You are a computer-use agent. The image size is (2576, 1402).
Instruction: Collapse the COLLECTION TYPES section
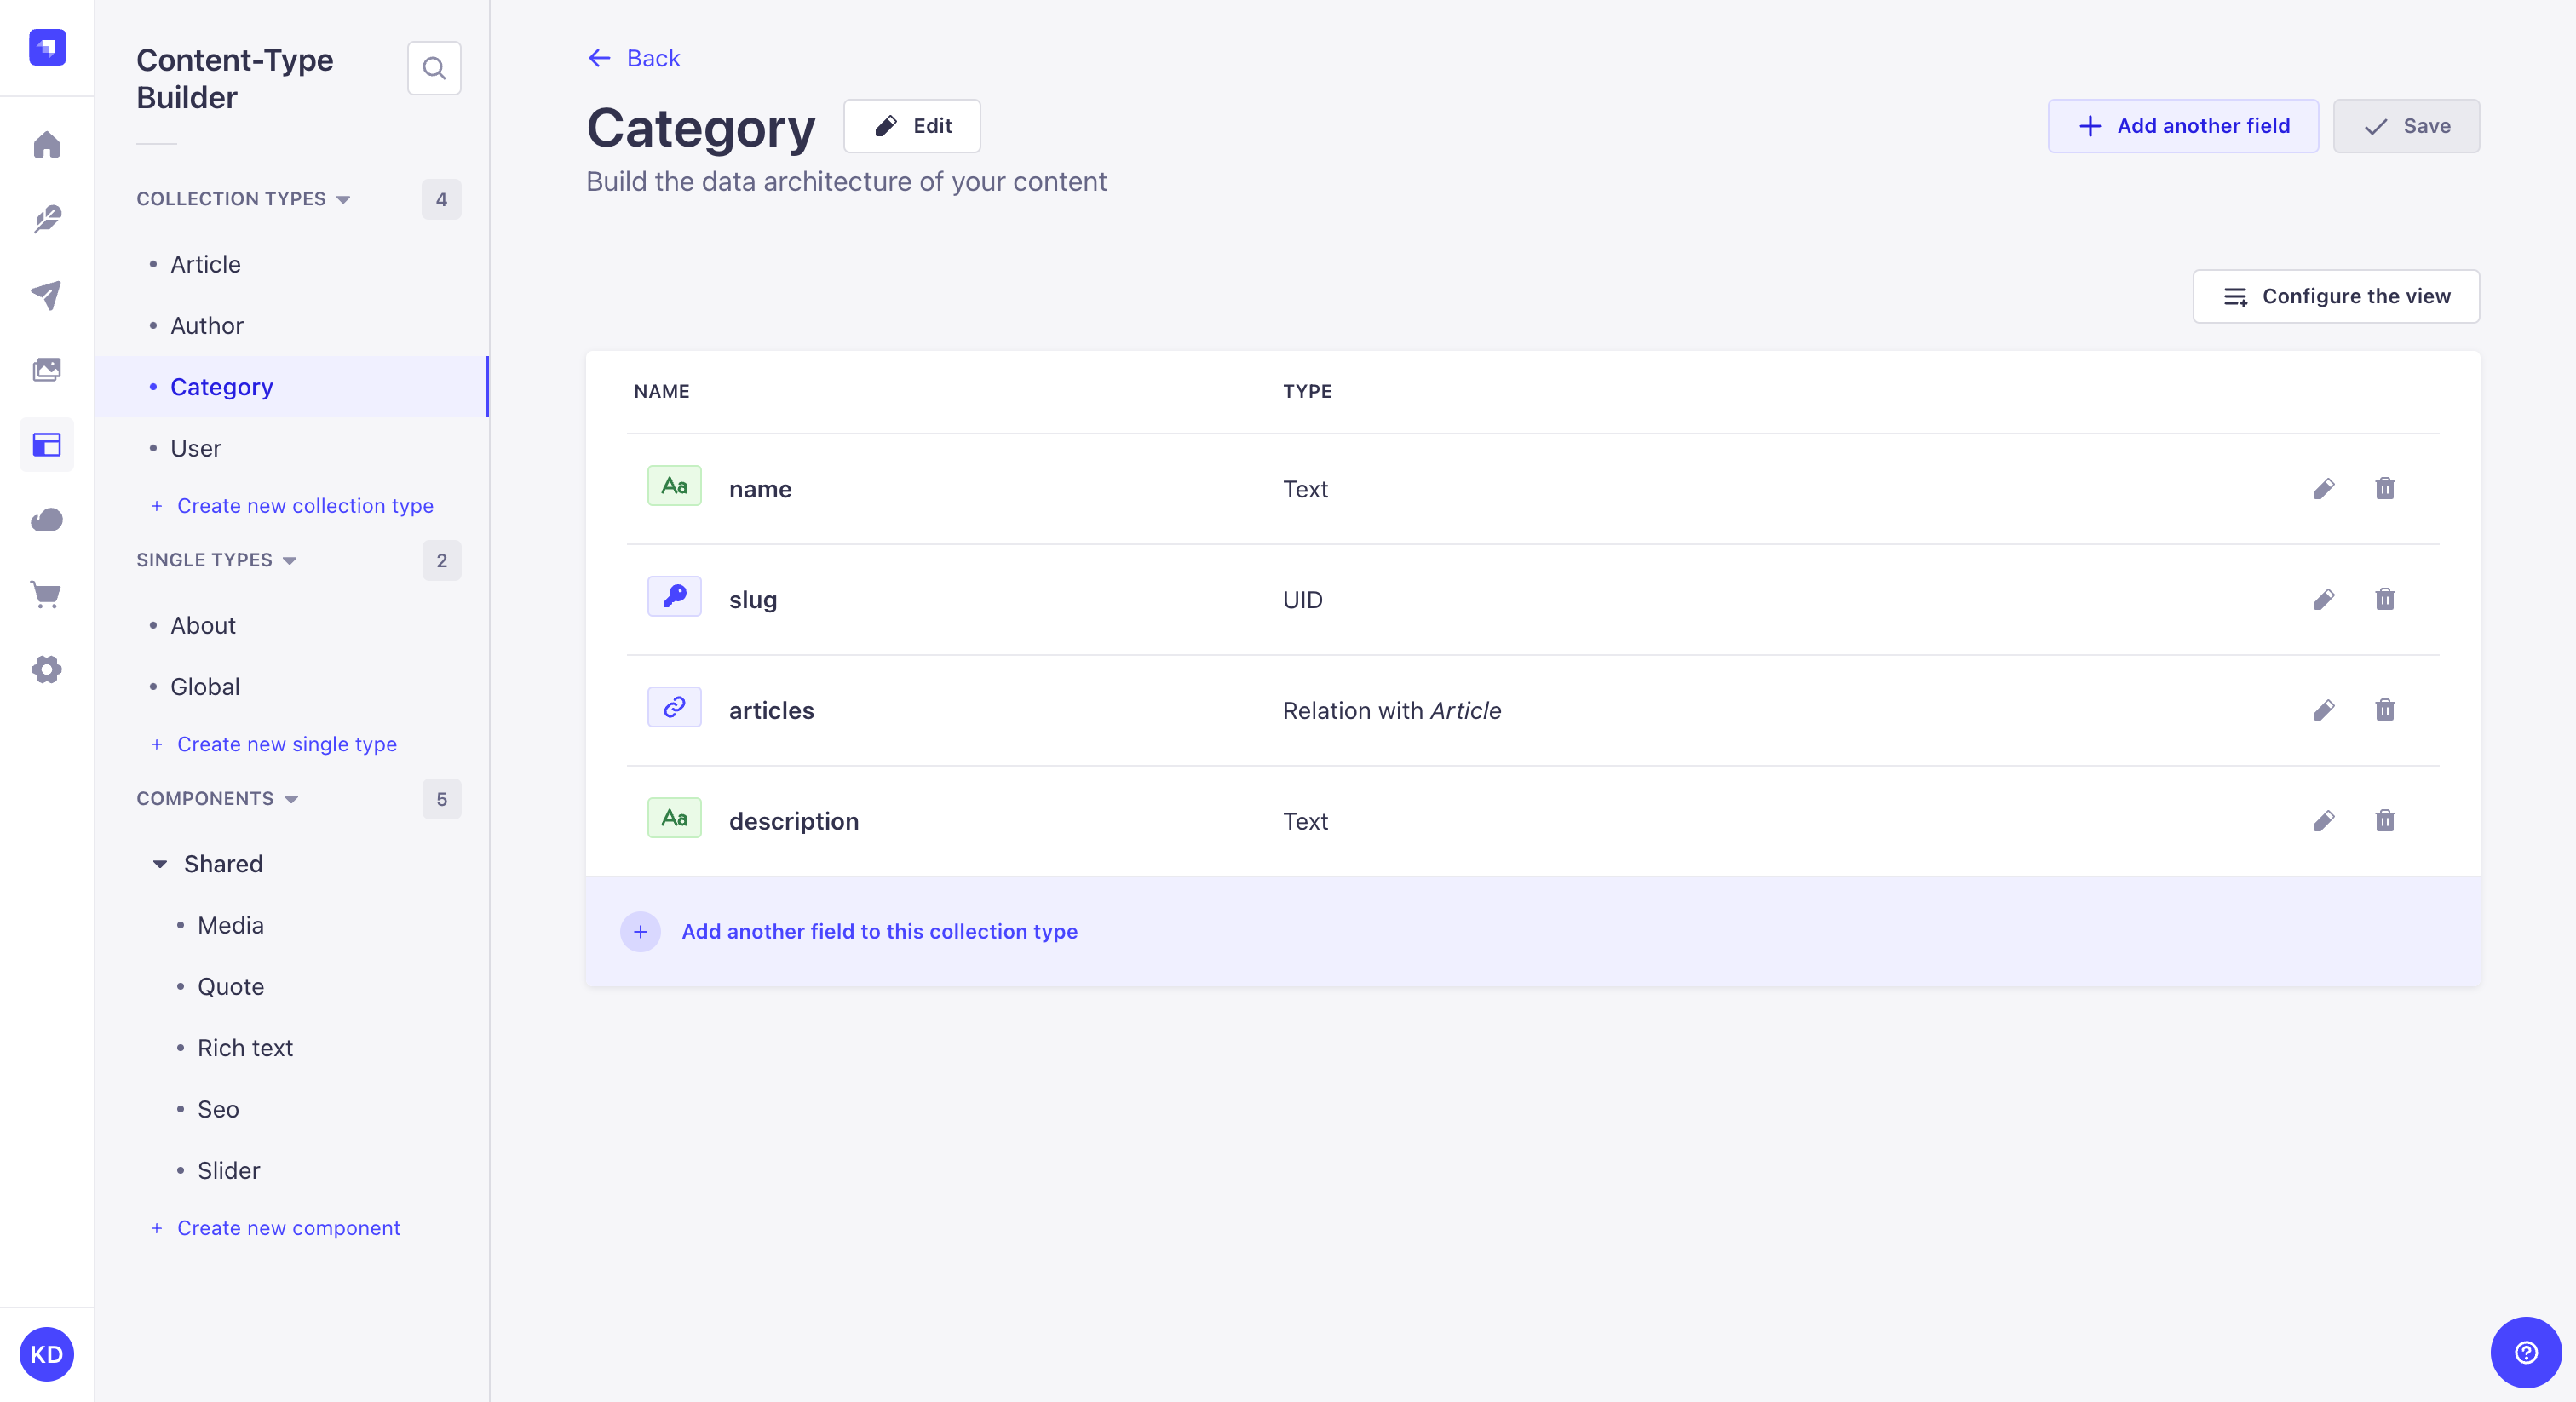[344, 199]
